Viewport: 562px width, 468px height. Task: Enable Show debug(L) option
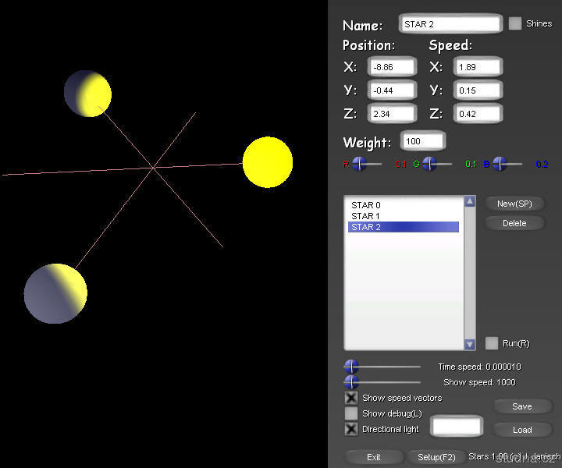pos(351,413)
